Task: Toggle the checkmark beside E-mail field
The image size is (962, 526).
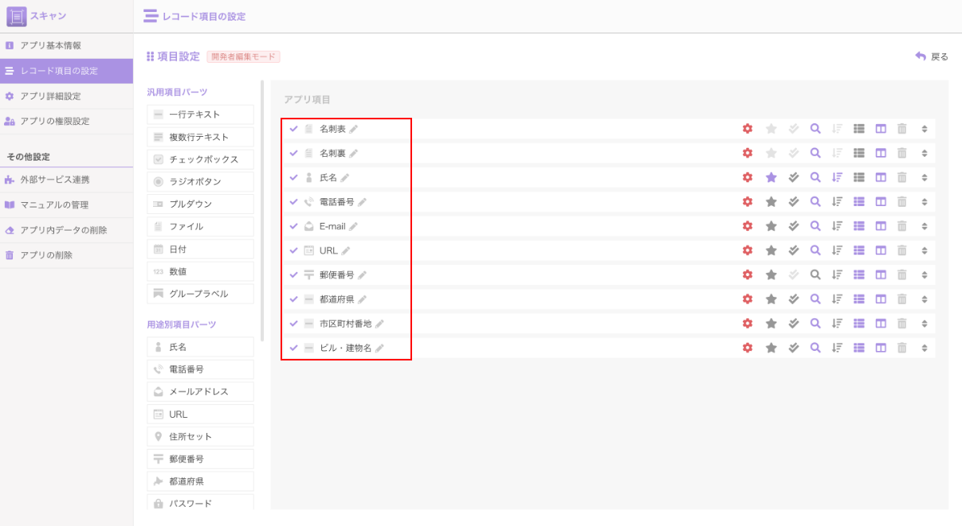Action: tap(293, 226)
